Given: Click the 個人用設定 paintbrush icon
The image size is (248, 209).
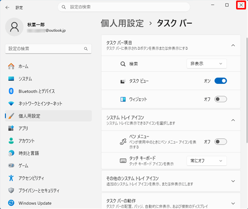Looking at the screenshot, I should click(x=11, y=116).
